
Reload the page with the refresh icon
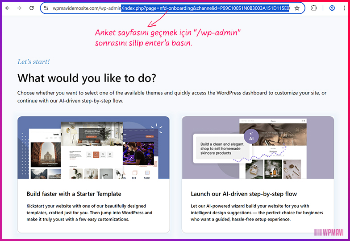click(32, 8)
